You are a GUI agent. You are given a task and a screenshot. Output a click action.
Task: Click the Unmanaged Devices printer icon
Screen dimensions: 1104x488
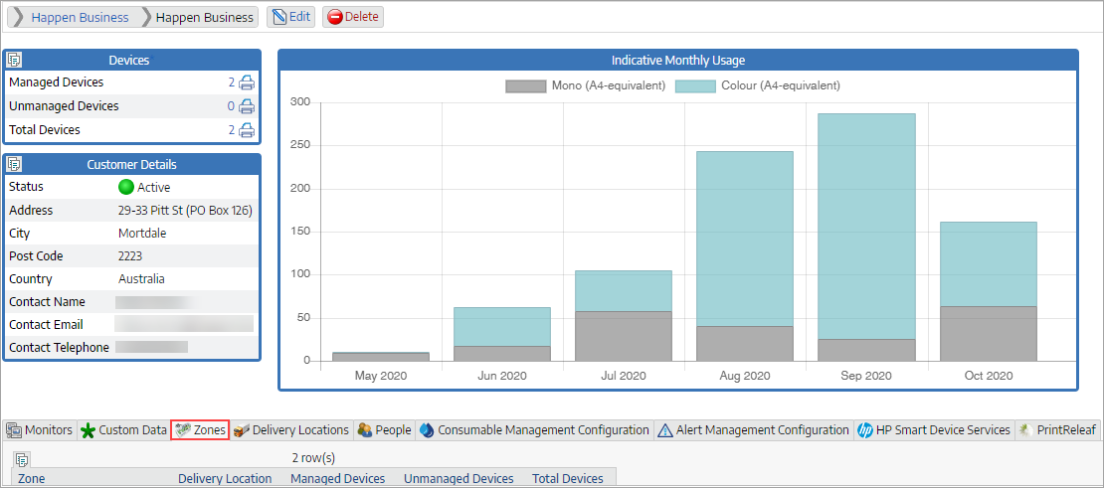pyautogui.click(x=247, y=106)
